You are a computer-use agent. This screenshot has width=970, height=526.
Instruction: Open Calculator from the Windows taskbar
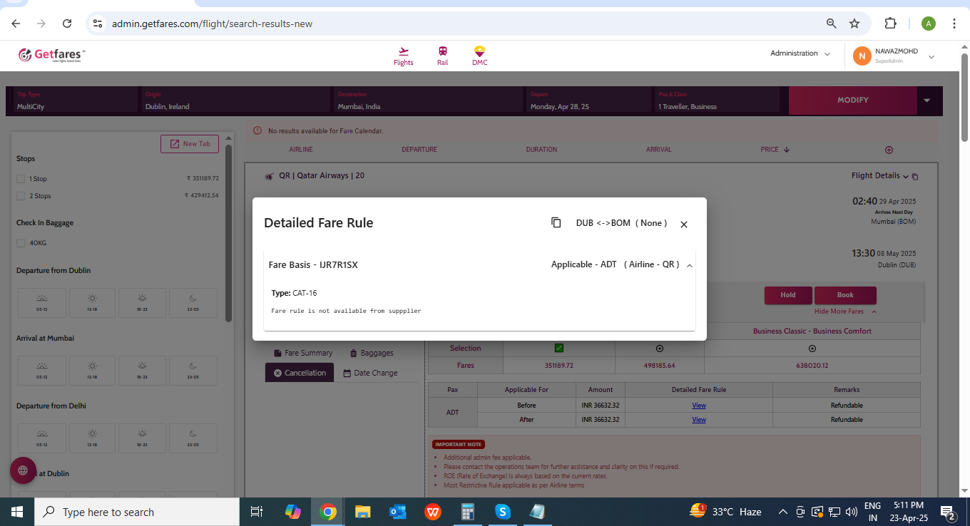(x=468, y=512)
